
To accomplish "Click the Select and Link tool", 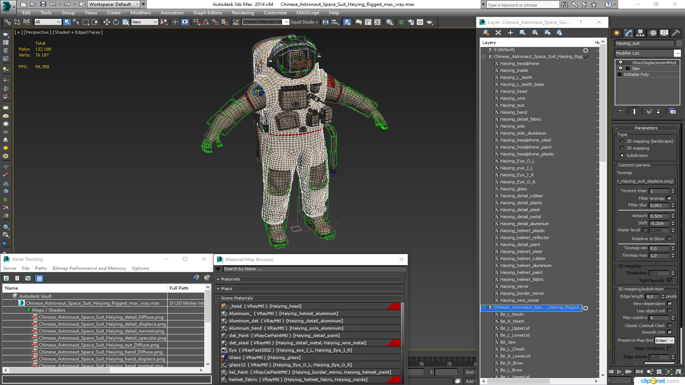I will tap(7, 22).
